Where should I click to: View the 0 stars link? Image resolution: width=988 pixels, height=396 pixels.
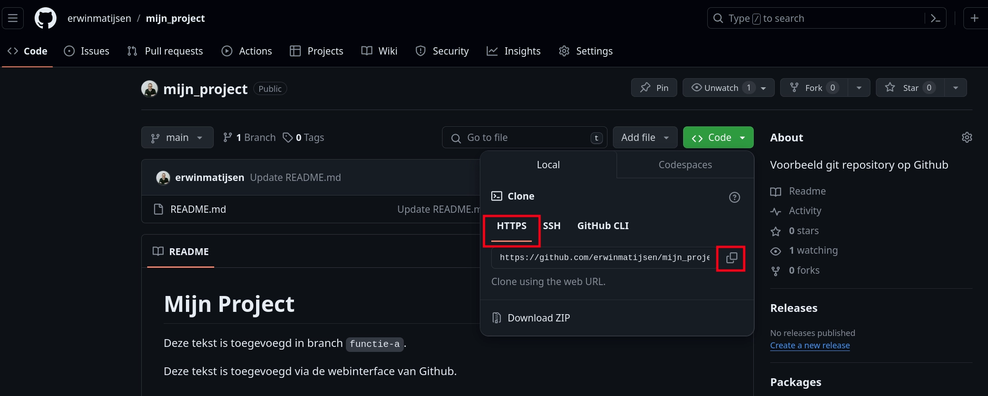click(x=794, y=231)
